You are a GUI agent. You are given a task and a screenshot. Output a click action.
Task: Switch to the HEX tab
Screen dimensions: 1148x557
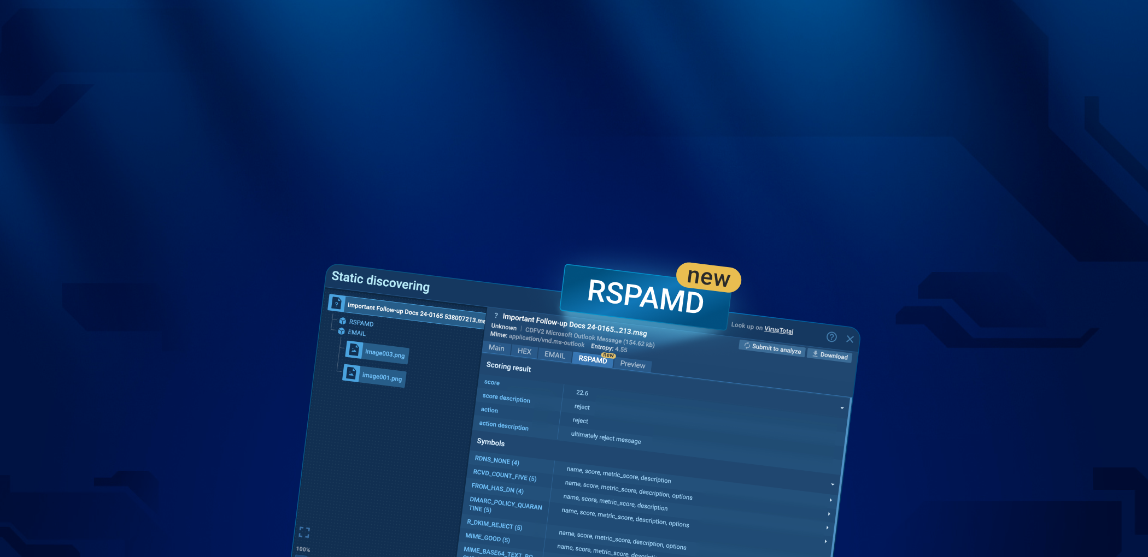tap(524, 351)
